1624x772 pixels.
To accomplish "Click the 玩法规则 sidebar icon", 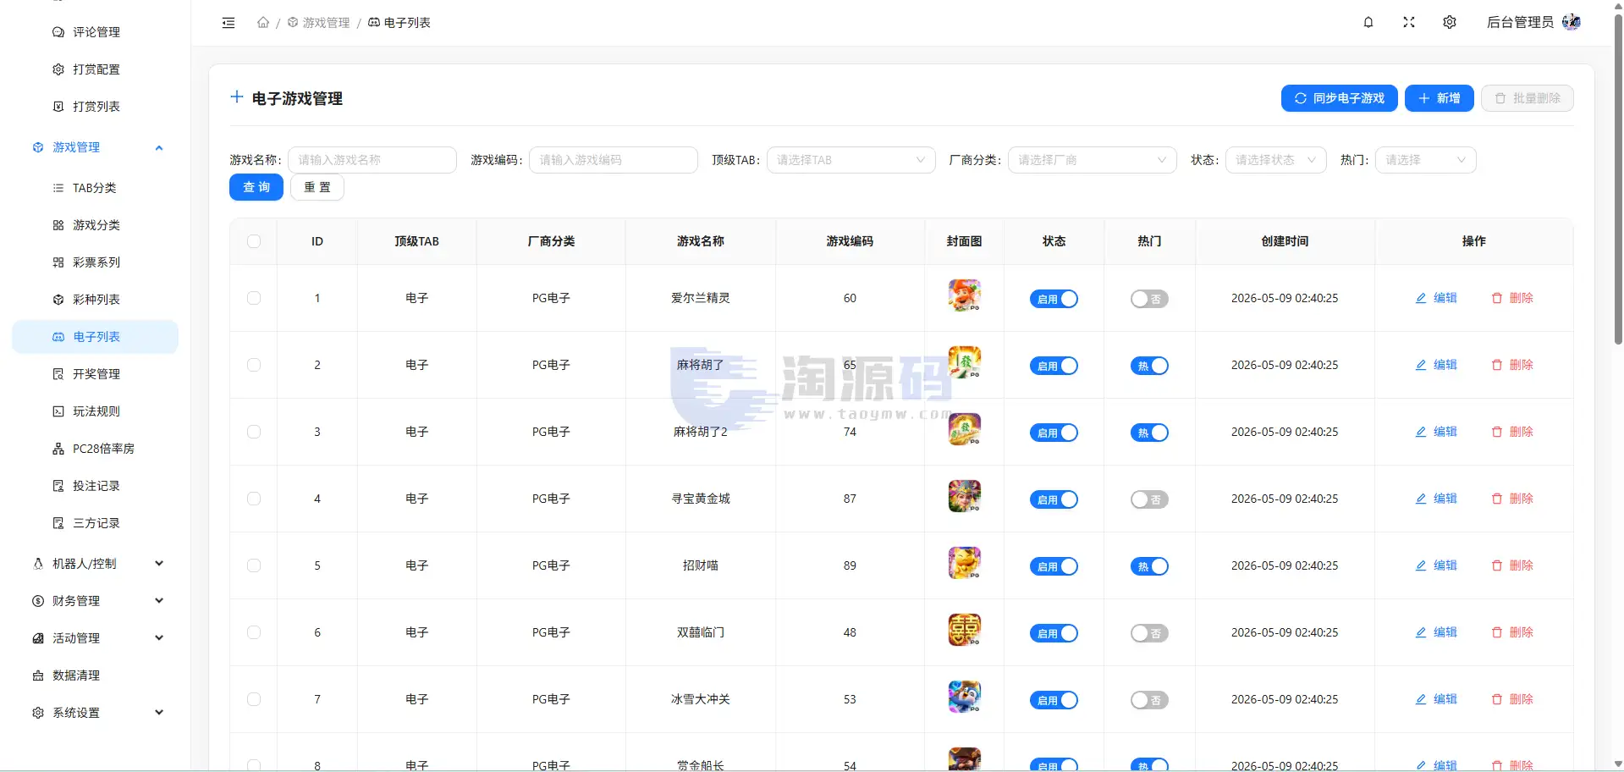I will coord(58,411).
